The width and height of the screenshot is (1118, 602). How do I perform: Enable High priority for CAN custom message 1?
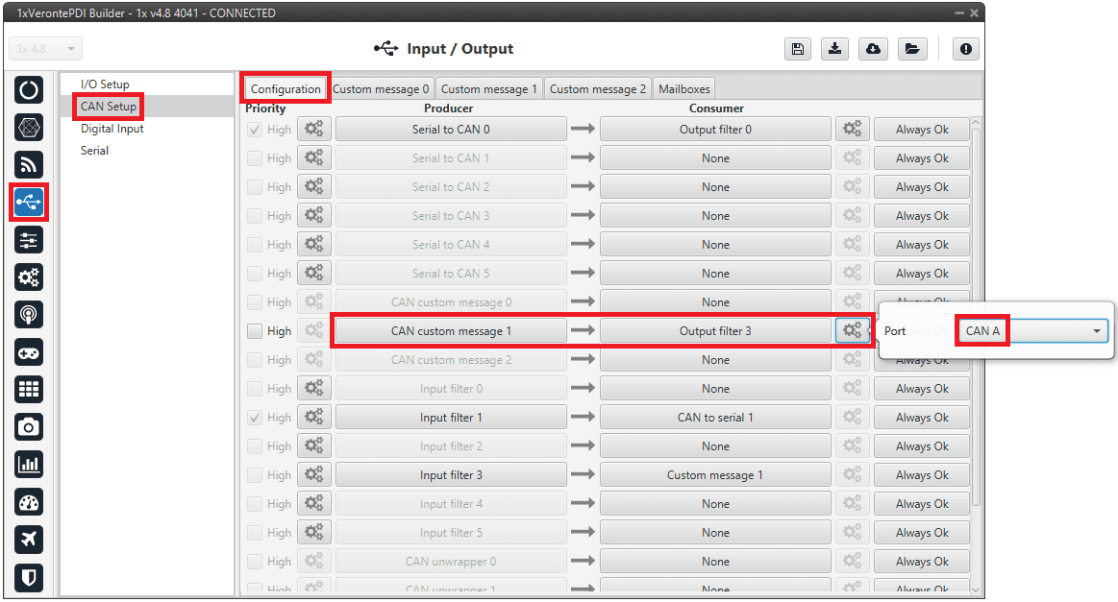click(x=255, y=331)
